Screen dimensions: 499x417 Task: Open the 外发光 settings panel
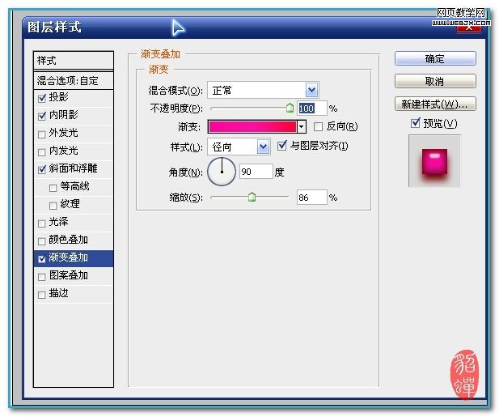pyautogui.click(x=64, y=133)
